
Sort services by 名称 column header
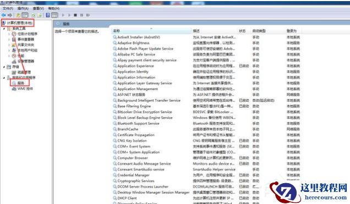click(151, 31)
